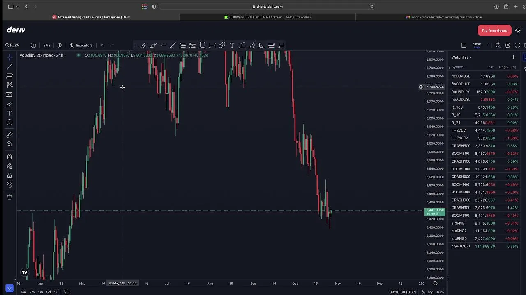Select the path drawing tool in floating toolbar
Screen dimensions: 526x295
[x=222, y=45]
